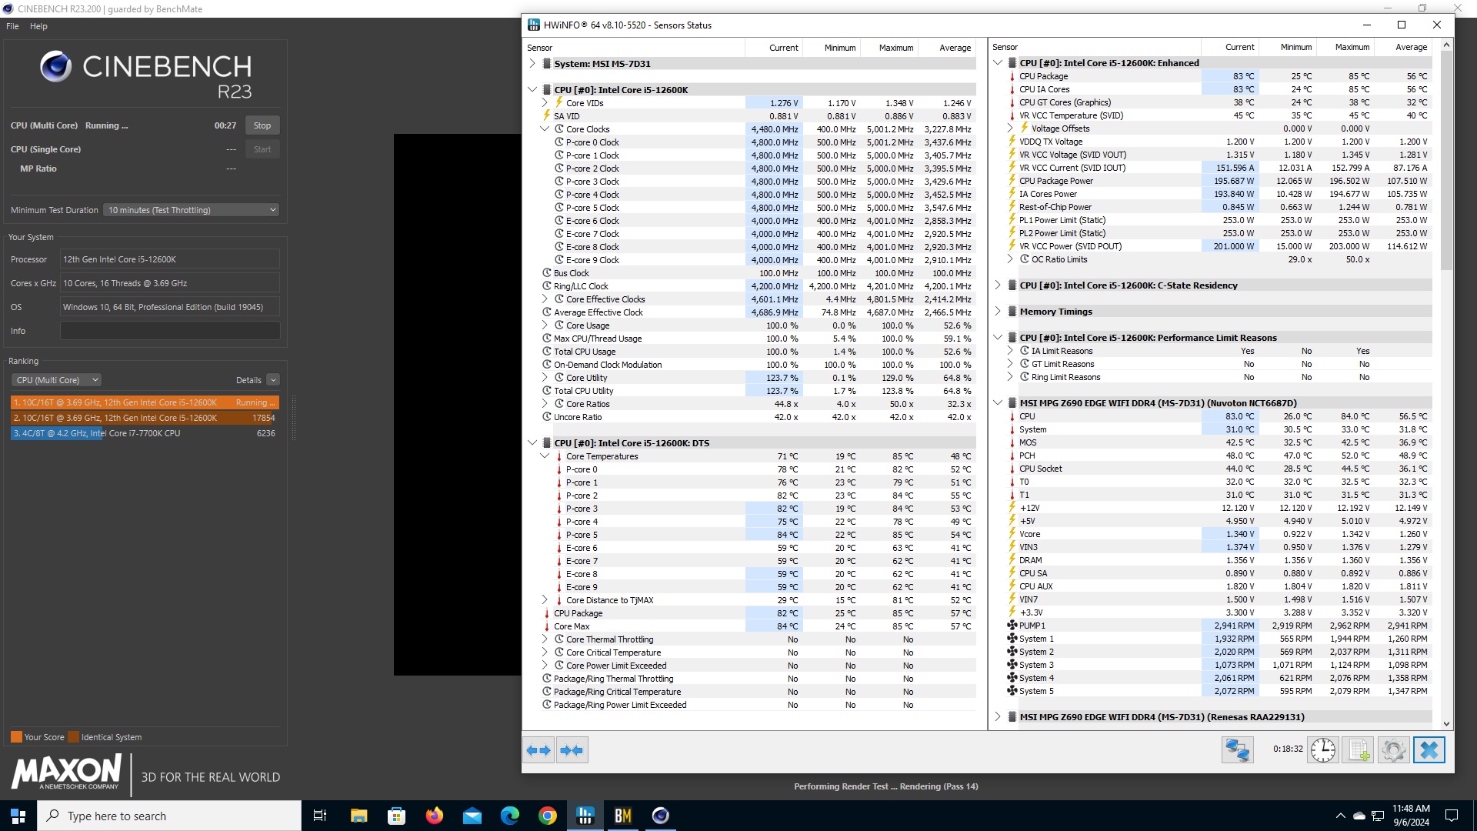Screen dimensions: 1477x831
Task: Click HWiNFO vertical scrollbar up arrow
Action: [1446, 45]
